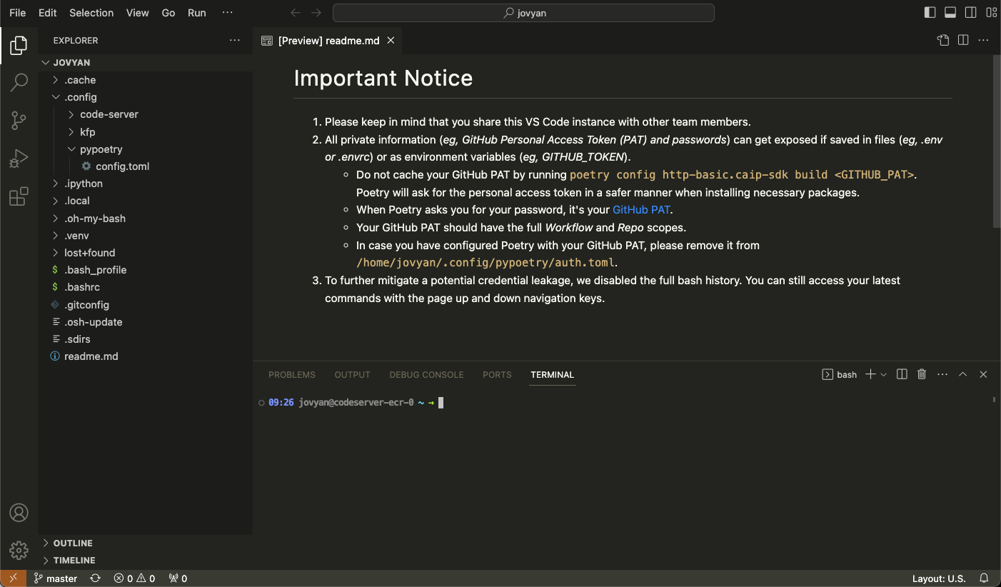Viewport: 1001px width, 587px height.
Task: Toggle the primary sidebar layout icon
Action: tap(930, 13)
